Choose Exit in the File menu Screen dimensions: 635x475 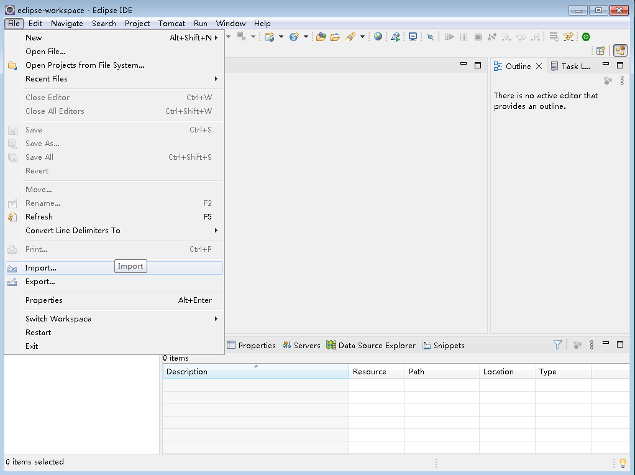coord(114,346)
